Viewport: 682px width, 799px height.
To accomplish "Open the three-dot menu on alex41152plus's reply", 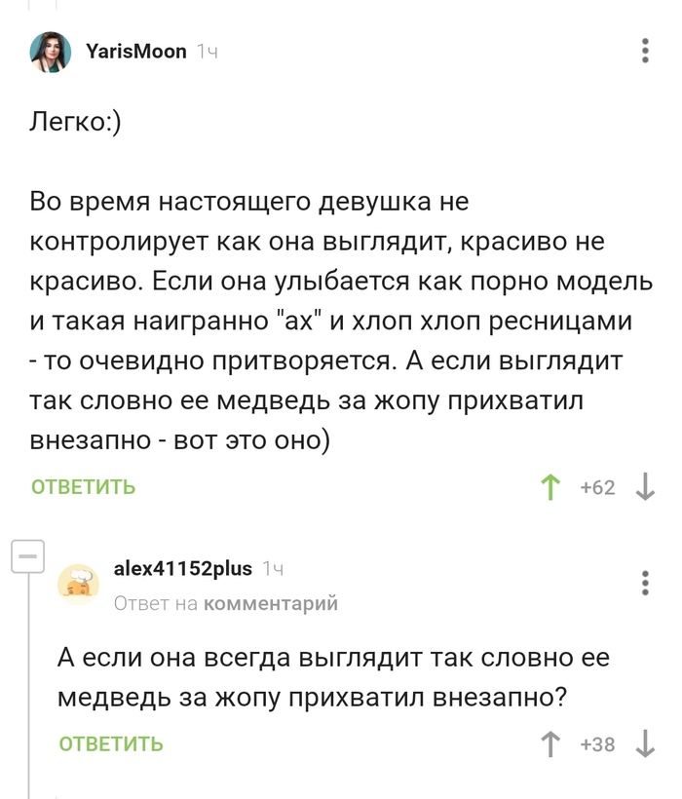I will pyautogui.click(x=644, y=582).
